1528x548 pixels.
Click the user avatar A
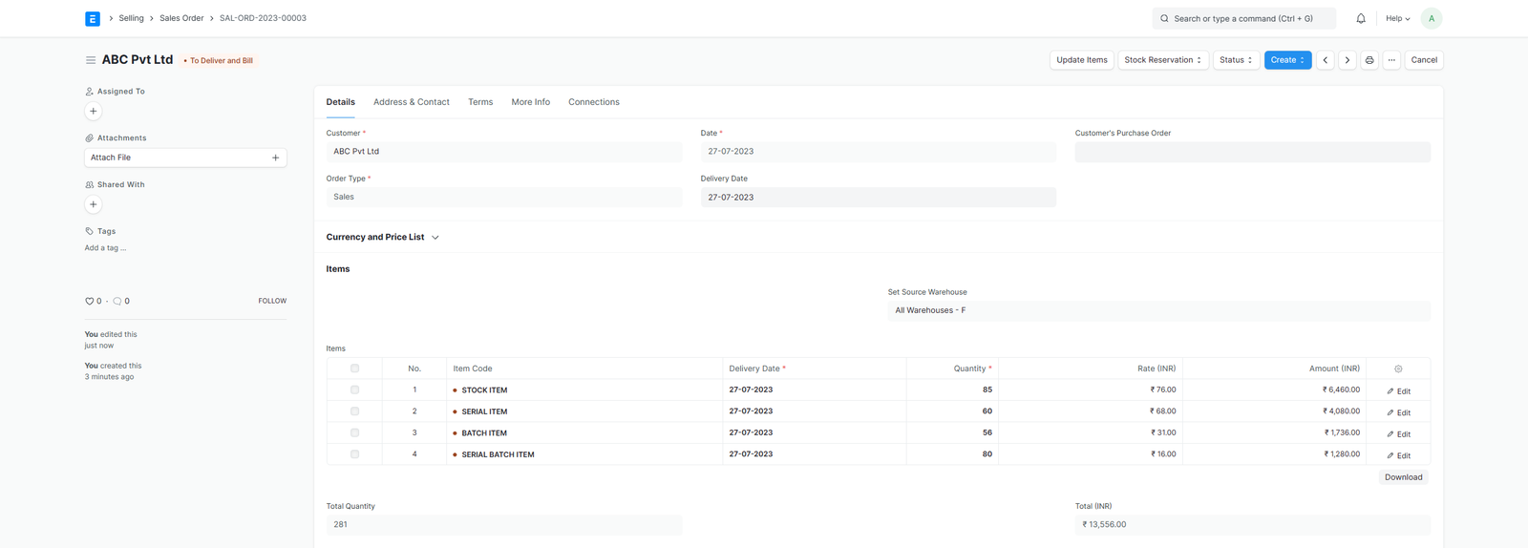[x=1431, y=18]
